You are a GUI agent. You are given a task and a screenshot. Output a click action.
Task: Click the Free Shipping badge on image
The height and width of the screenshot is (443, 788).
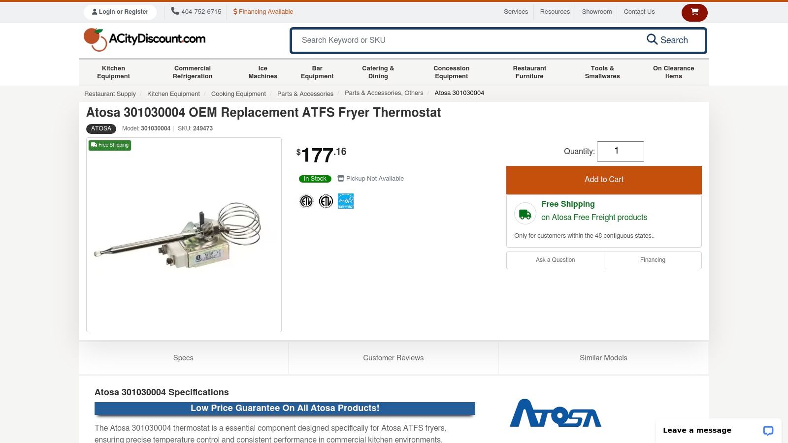click(x=110, y=145)
